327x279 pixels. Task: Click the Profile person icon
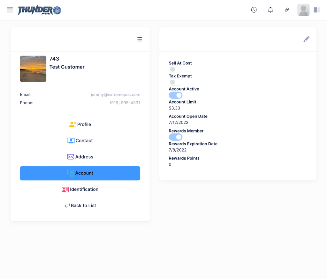72,124
